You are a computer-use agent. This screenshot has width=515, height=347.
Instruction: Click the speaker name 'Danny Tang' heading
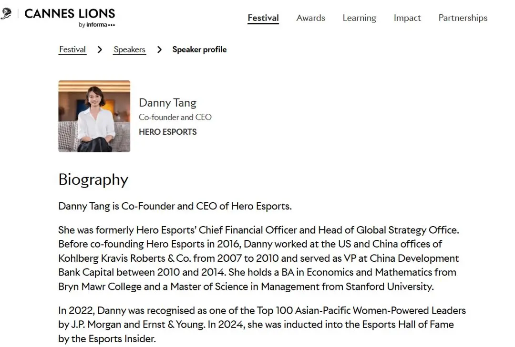click(x=167, y=103)
